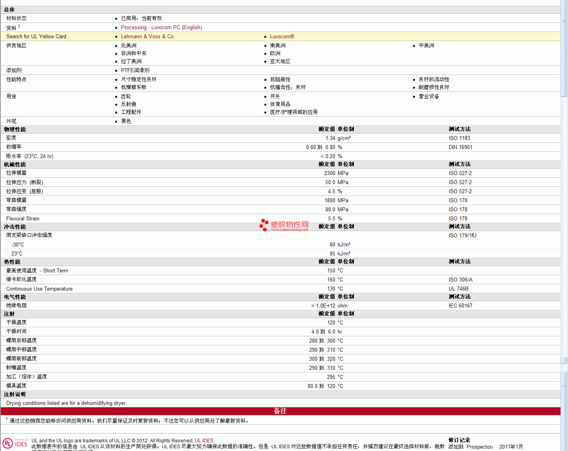Click the impact value '85' at 23°C
568x451 pixels.
(333, 253)
